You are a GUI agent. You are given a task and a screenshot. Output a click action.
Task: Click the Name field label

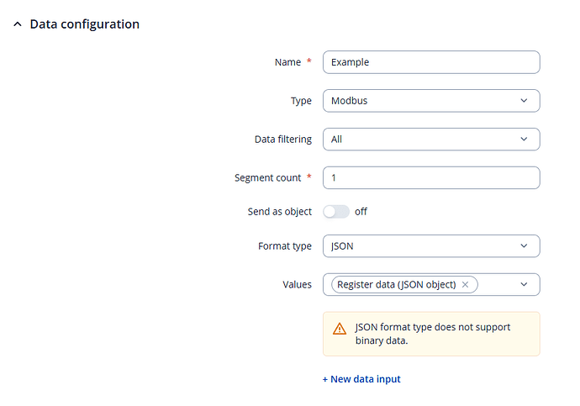point(287,62)
